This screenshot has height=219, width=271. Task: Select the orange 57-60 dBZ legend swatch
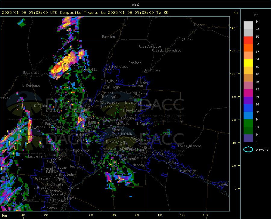pos(248,48)
